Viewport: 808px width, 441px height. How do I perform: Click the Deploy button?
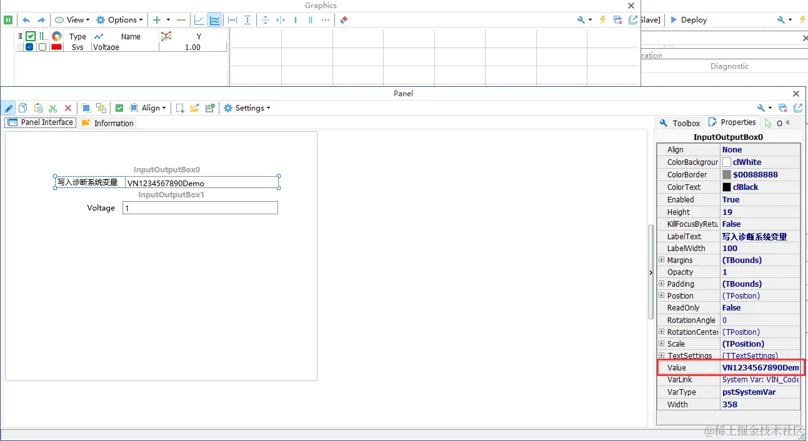688,20
